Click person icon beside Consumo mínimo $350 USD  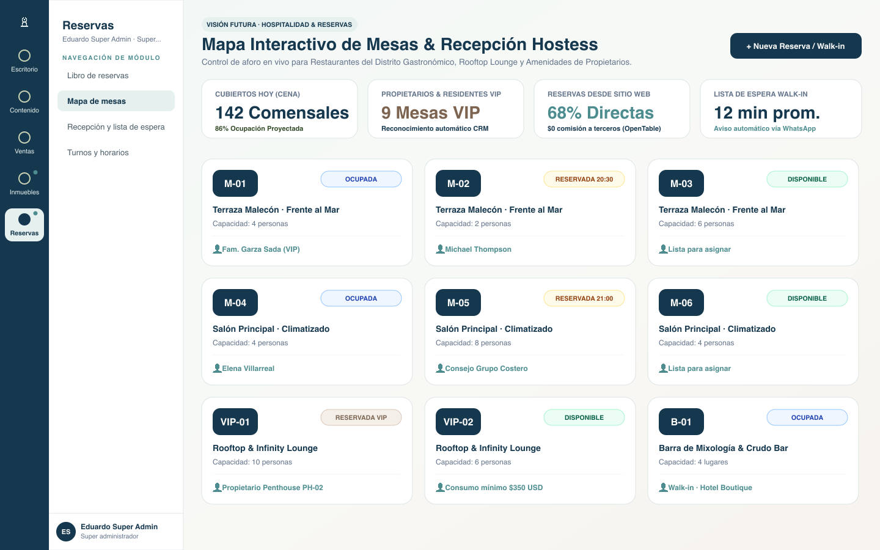point(440,487)
